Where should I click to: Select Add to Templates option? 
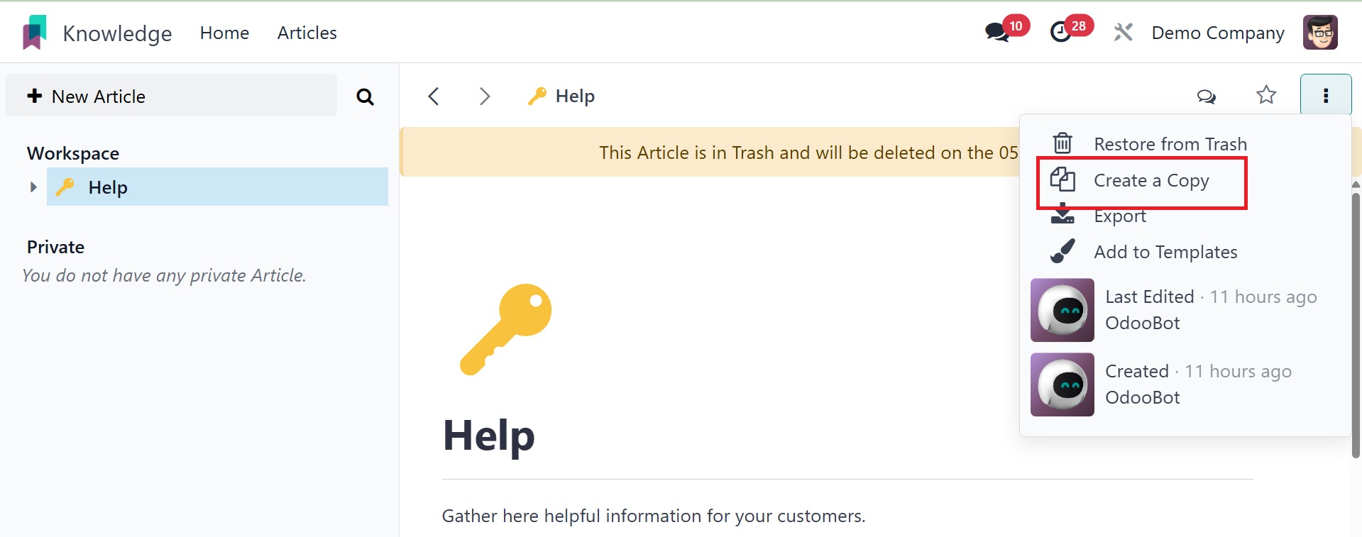[1144, 252]
